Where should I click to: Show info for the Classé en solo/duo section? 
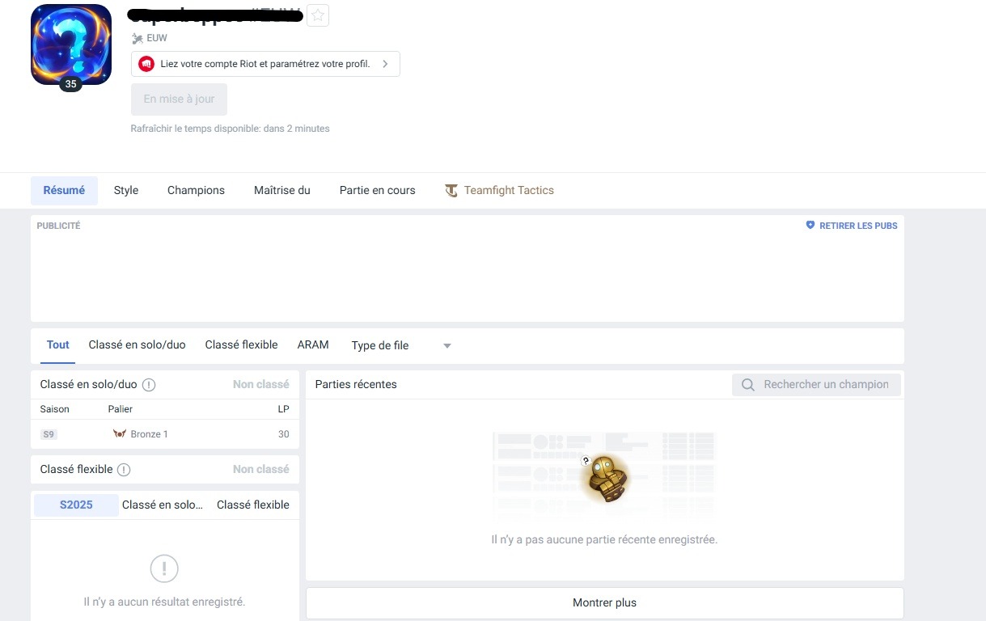point(149,385)
